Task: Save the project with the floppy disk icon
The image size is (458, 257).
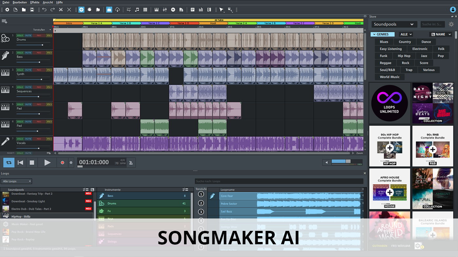Action: pos(32,10)
